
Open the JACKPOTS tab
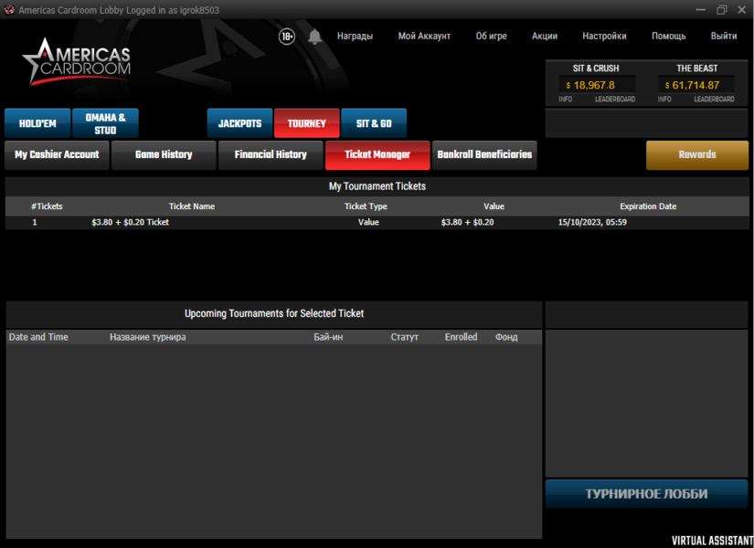(239, 124)
